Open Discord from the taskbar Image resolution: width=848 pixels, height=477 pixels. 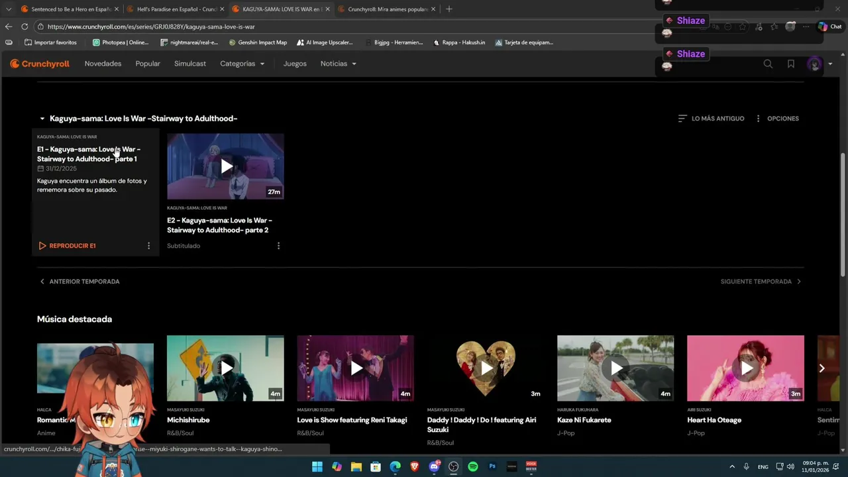(x=434, y=466)
